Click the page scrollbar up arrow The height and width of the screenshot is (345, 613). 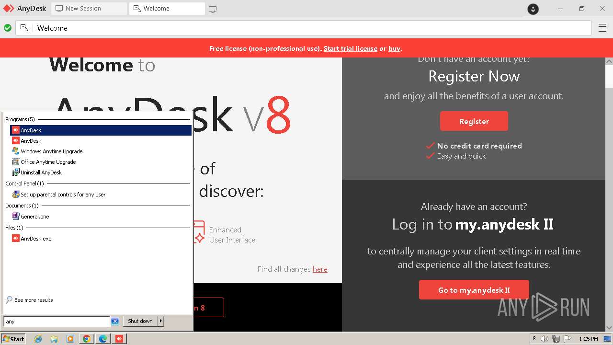(609, 61)
